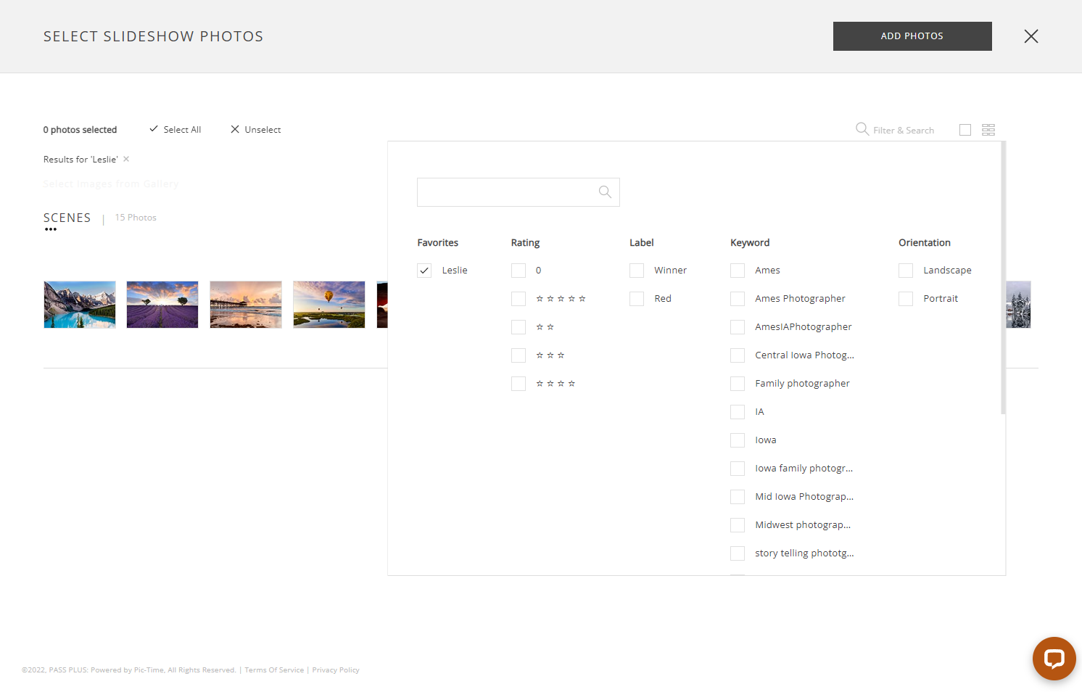Image resolution: width=1082 pixels, height=692 pixels.
Task: Tick the Ames Photographer keyword checkbox
Action: [738, 299]
